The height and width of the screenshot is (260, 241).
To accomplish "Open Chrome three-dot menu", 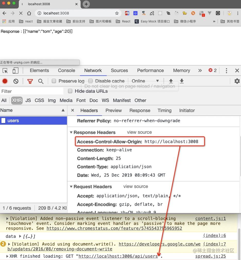I will [x=238, y=13].
